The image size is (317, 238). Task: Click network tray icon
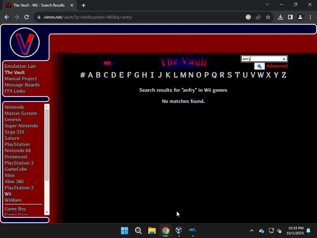point(271,231)
